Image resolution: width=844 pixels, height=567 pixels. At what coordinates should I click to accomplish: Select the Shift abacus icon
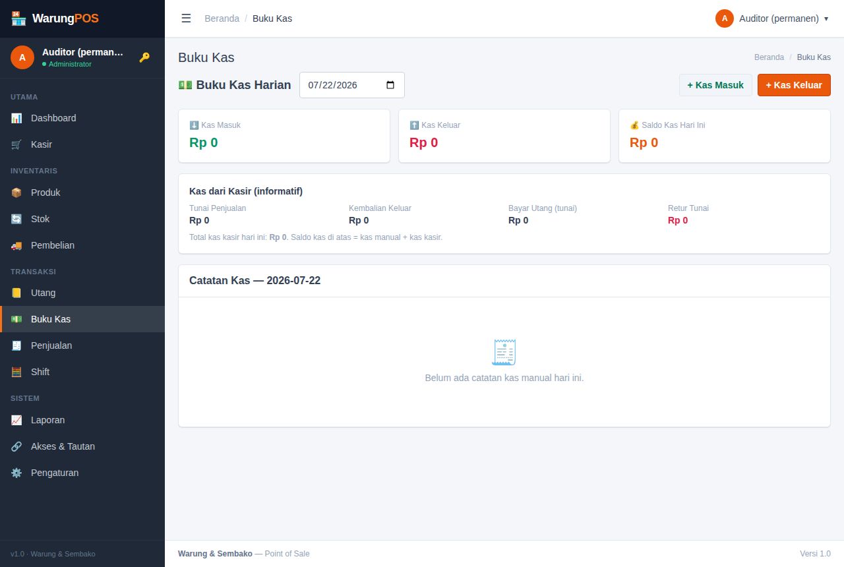[16, 372]
